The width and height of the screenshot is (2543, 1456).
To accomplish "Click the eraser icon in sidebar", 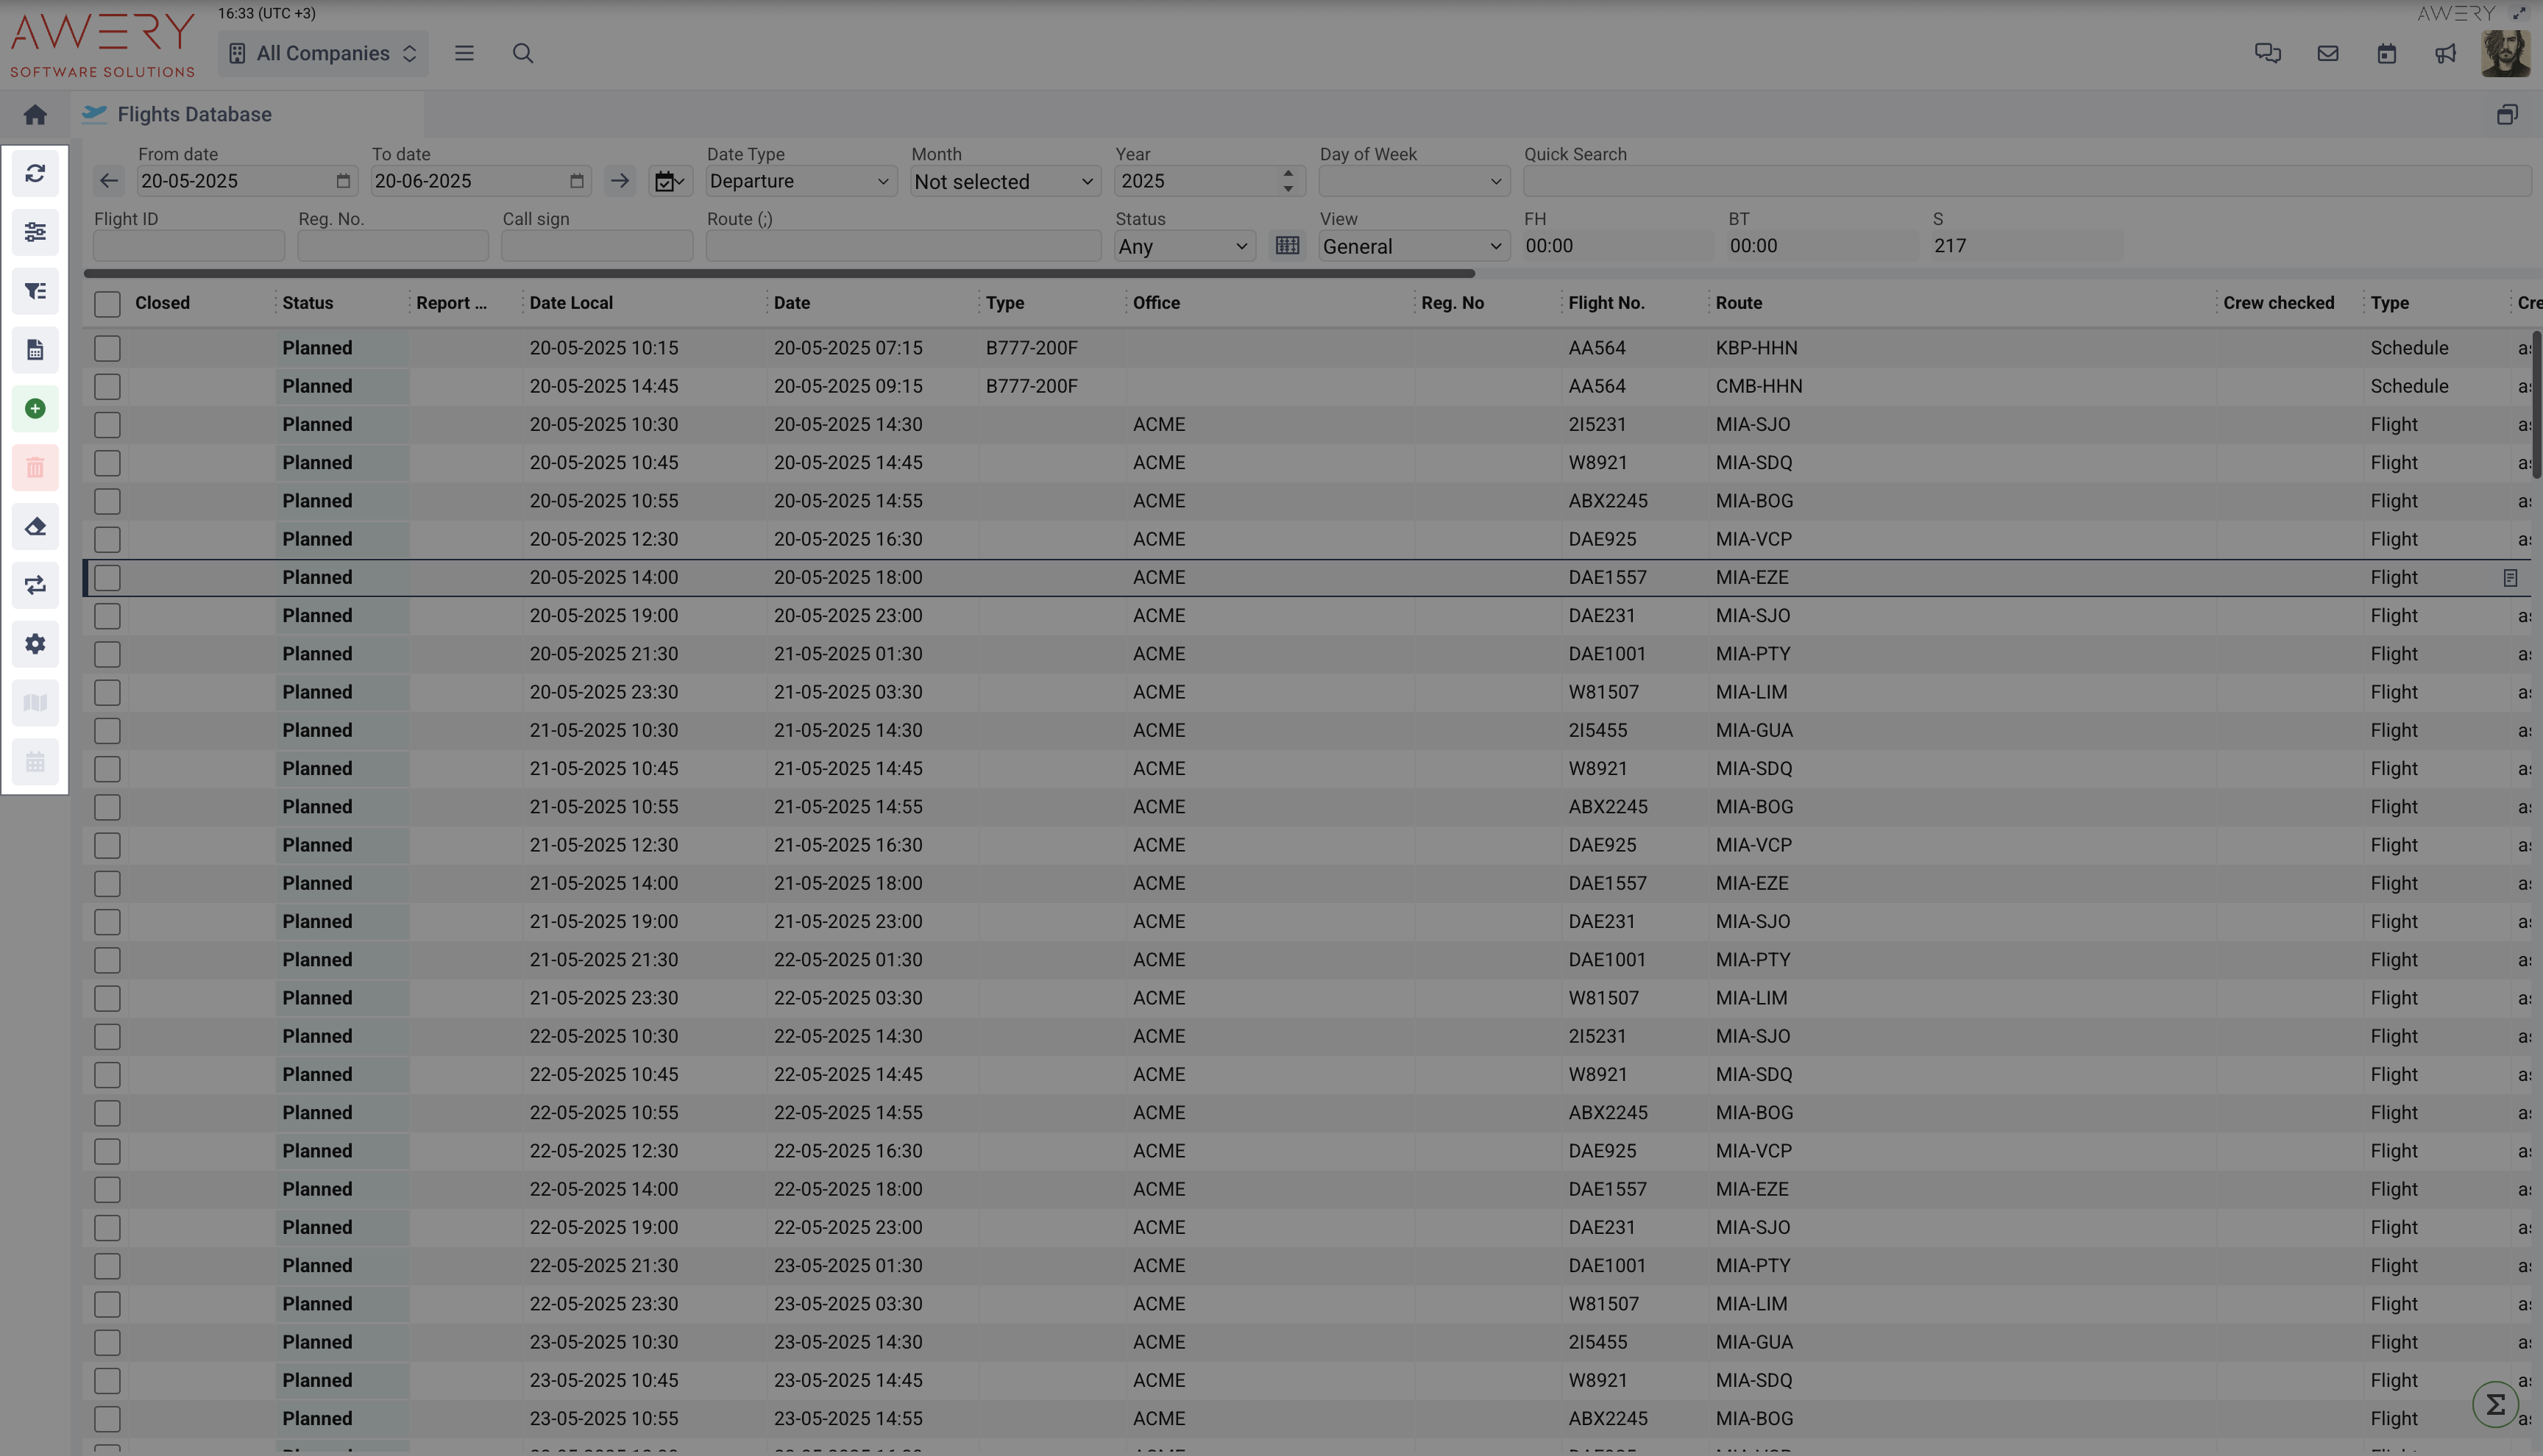I will pos(35,526).
